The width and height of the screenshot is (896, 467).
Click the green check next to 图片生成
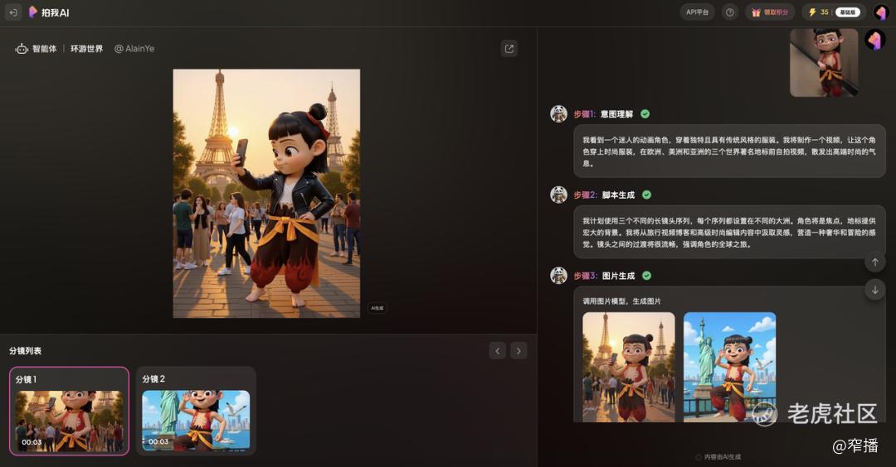[646, 276]
